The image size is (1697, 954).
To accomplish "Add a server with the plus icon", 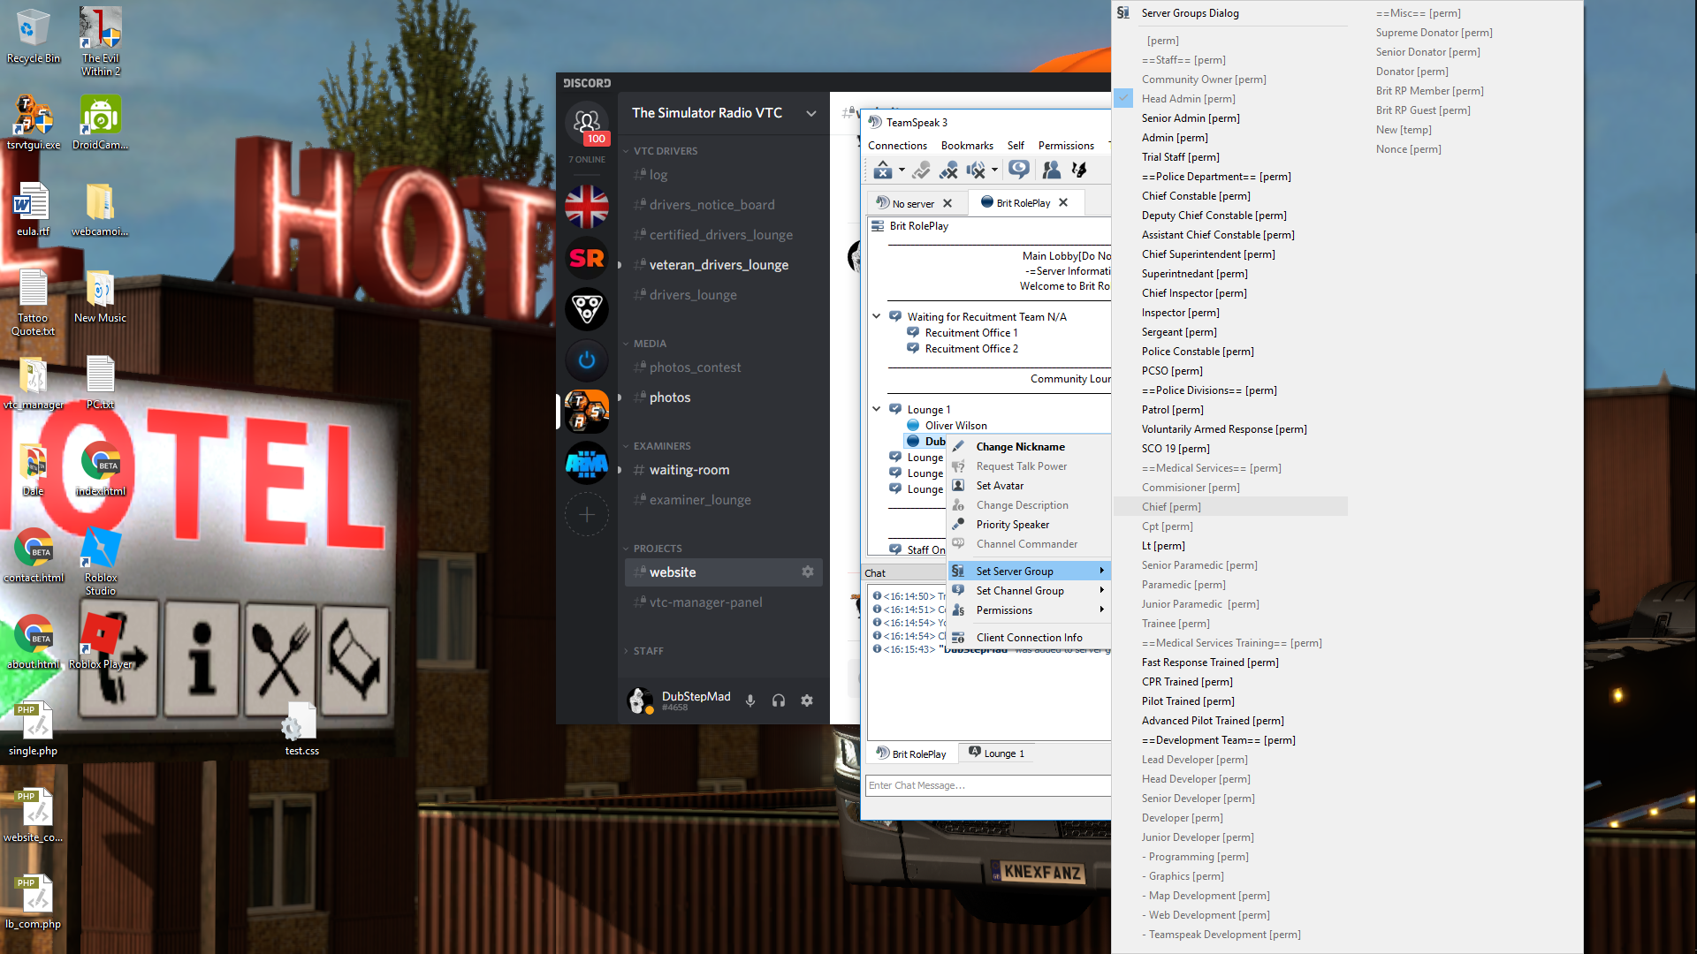I will pyautogui.click(x=587, y=514).
